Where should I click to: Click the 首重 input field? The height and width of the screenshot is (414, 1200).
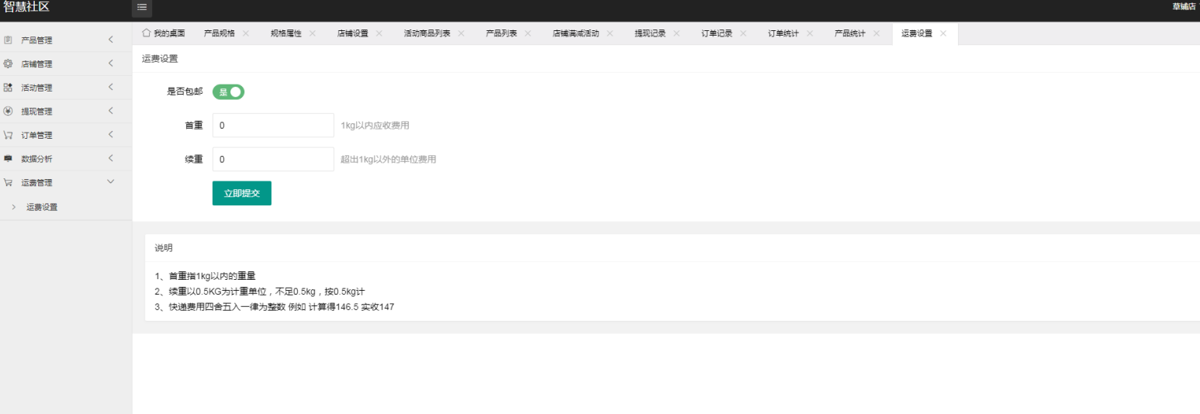click(x=273, y=126)
